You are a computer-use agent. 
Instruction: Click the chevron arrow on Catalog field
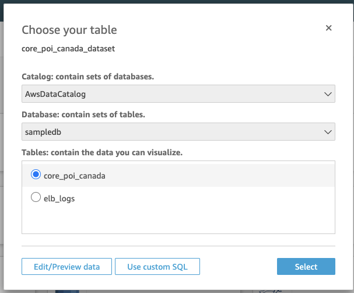[x=327, y=93]
